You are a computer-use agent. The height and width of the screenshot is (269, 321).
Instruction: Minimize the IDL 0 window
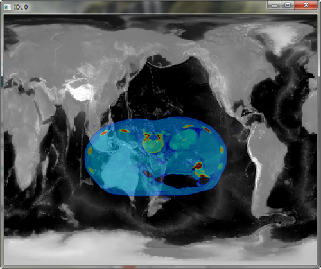[x=274, y=5]
